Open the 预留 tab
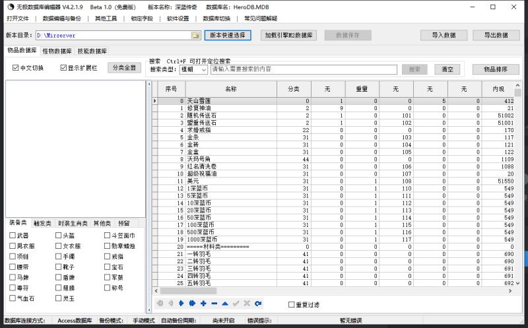 123,223
